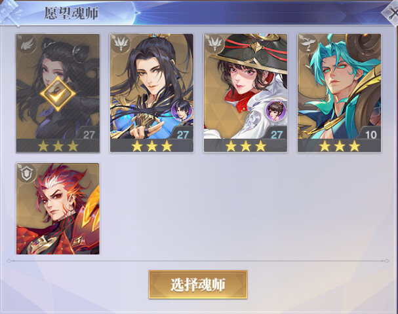This screenshot has height=314, width=398.
Task: Select the teal-haired horned hero card
Action: click(339, 93)
